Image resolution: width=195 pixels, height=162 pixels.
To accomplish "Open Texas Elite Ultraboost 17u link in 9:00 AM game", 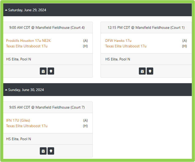I will [27, 46].
